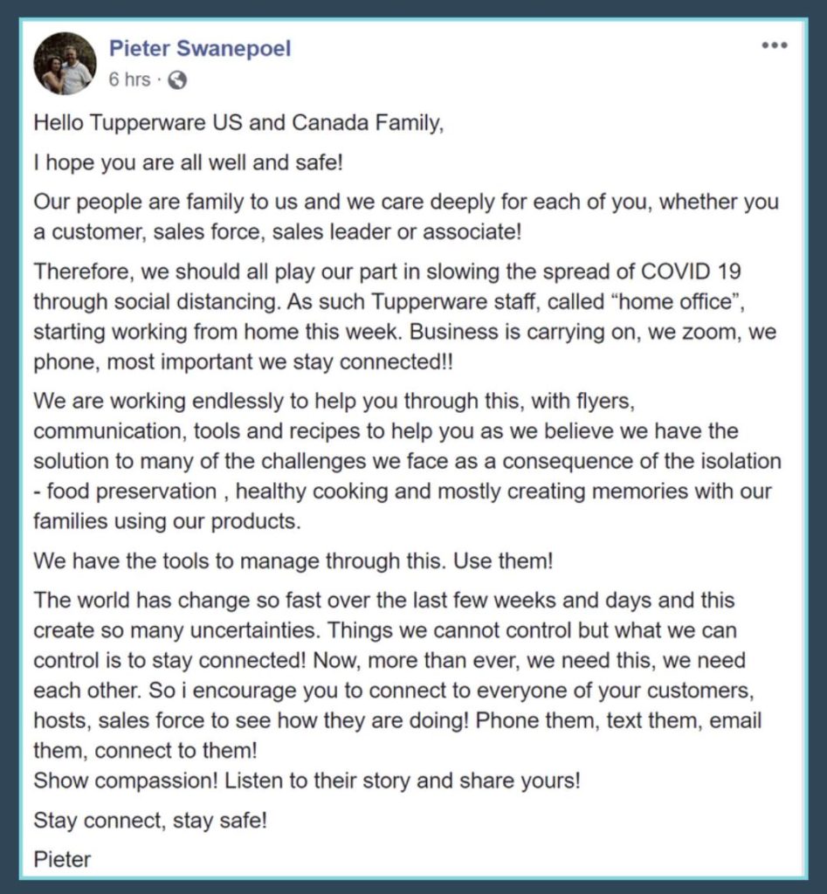Click the "families using our products." line

click(x=167, y=522)
